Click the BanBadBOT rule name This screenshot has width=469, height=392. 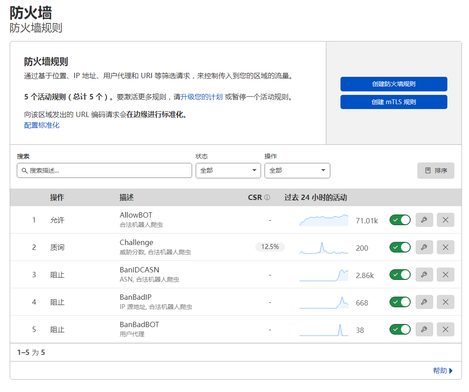pyautogui.click(x=140, y=324)
